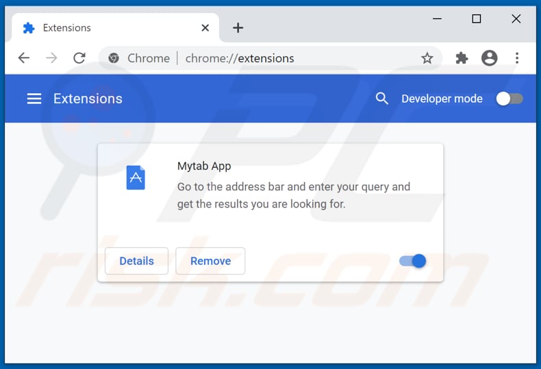Click the Developer mode label
This screenshot has height=369, width=541.
coord(442,99)
